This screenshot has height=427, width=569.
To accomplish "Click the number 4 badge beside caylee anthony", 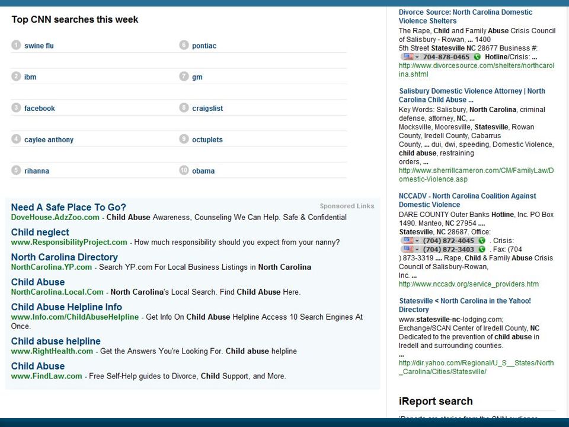I will point(16,139).
